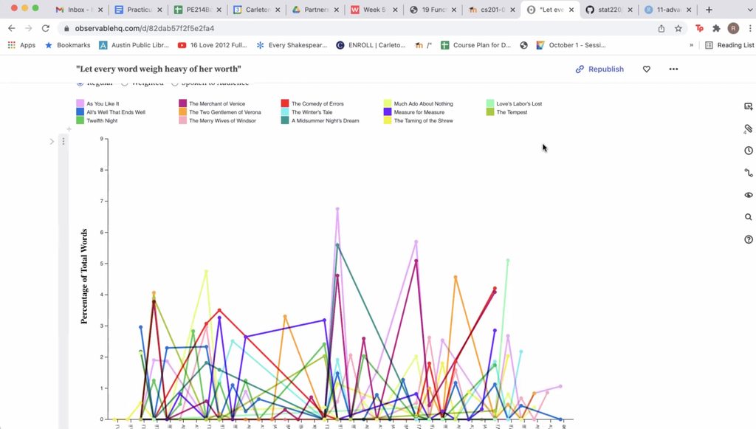The height and width of the screenshot is (429, 756).
Task: Open the dependency minimap icon in right sidebar
Action: 749,173
